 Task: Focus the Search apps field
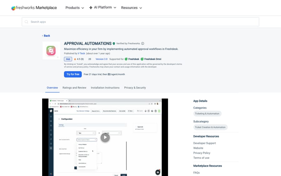140,22
